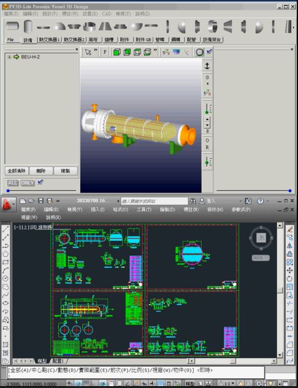Toggle the ONLY filter button in PV3D
The height and width of the screenshot is (388, 298).
[x=27, y=183]
